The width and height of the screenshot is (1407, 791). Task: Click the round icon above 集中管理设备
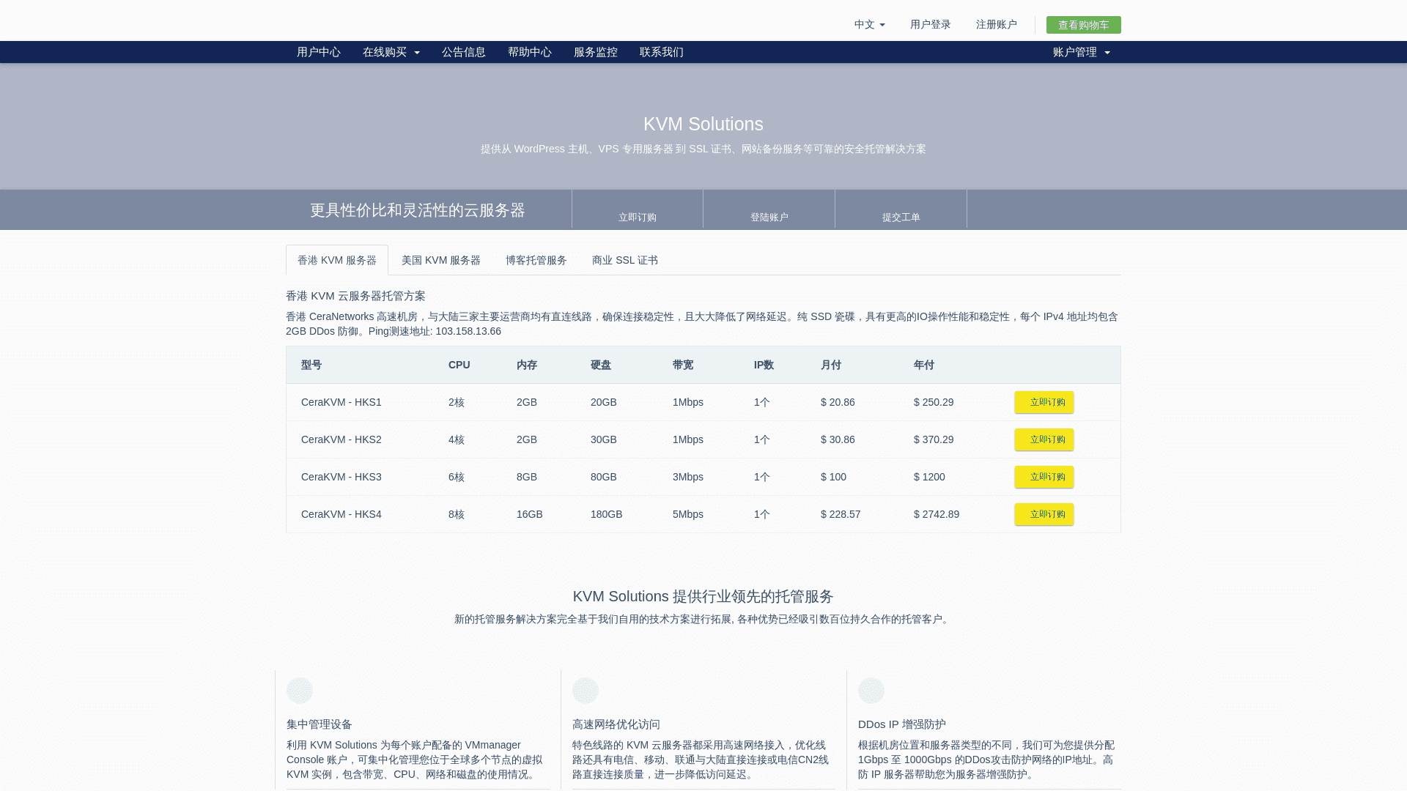[x=300, y=691]
